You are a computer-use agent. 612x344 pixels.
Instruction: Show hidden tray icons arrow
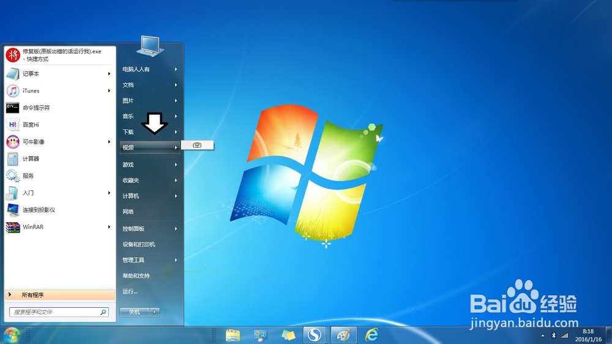pos(542,336)
